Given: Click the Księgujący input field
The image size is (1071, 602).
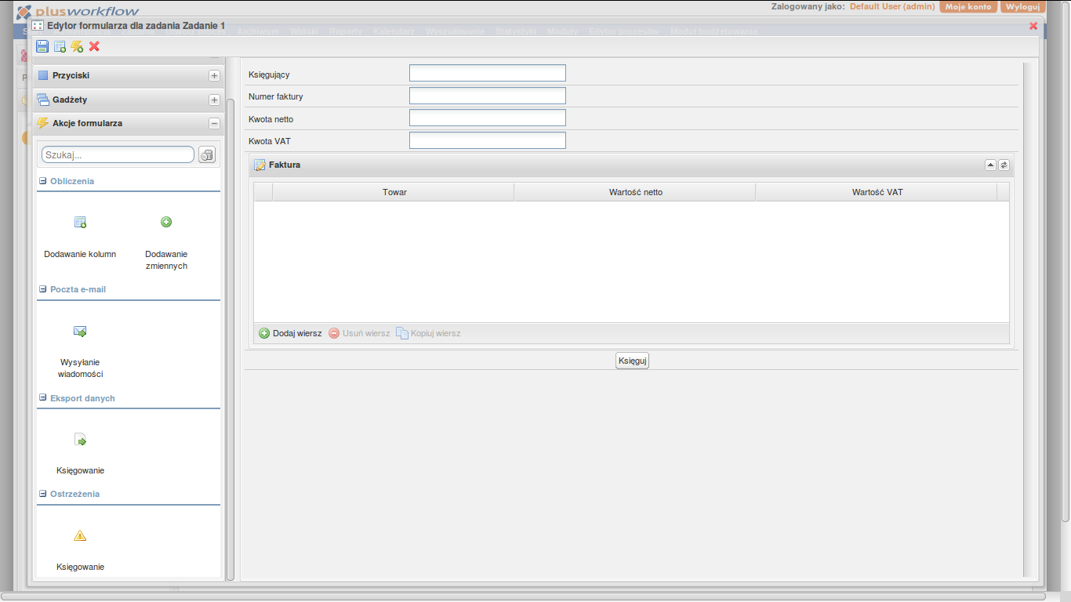Looking at the screenshot, I should pyautogui.click(x=487, y=73).
